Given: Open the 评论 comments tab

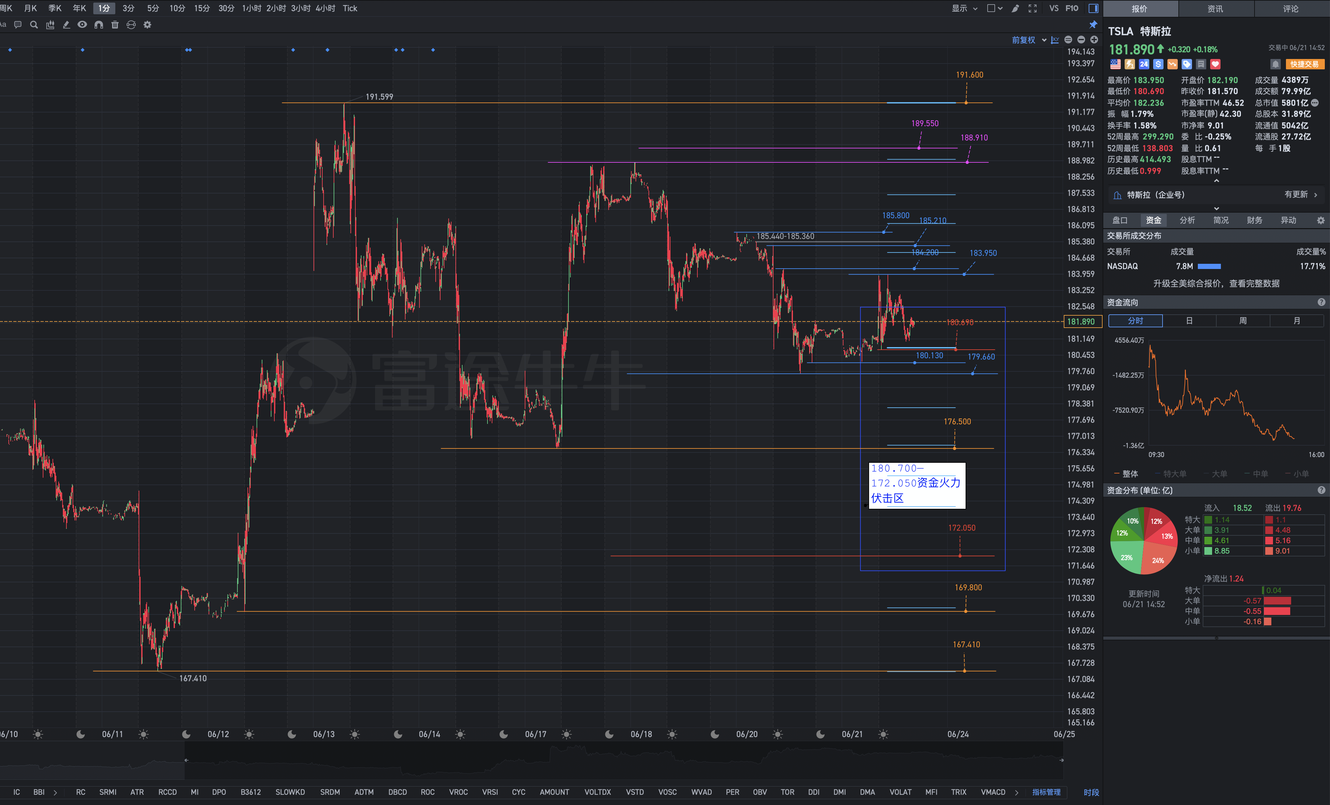Looking at the screenshot, I should (x=1291, y=9).
